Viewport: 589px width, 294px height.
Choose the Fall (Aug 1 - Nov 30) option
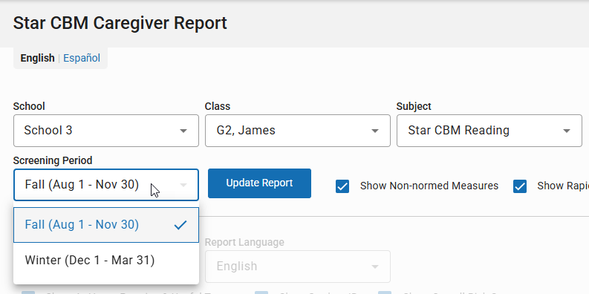pyautogui.click(x=106, y=224)
